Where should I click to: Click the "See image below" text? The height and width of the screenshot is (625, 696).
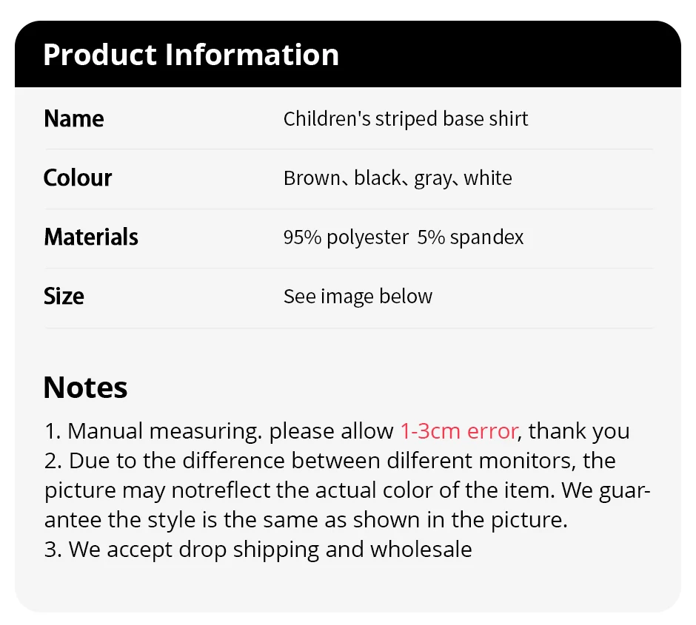[x=358, y=297]
